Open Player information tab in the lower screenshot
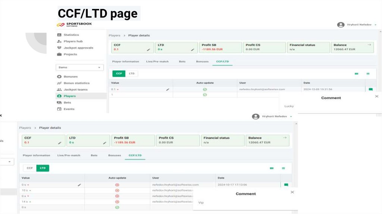Viewport: 382px width, 214px height. (36, 155)
